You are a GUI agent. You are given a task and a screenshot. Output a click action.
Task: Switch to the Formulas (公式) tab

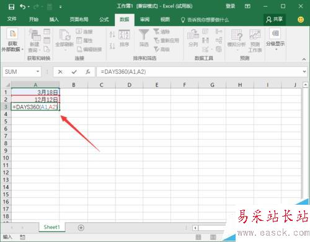tap(104, 19)
